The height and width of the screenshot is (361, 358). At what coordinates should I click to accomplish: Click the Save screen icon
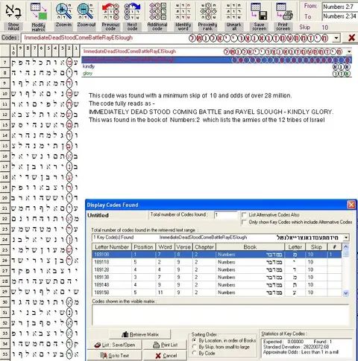[x=259, y=12]
